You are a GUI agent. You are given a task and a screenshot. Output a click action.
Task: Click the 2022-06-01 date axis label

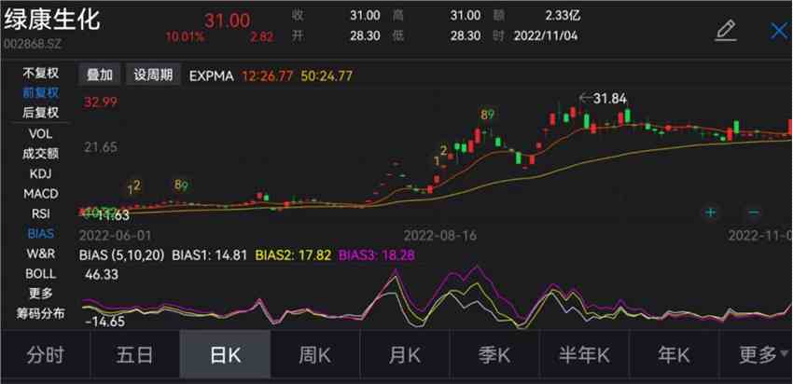[116, 236]
